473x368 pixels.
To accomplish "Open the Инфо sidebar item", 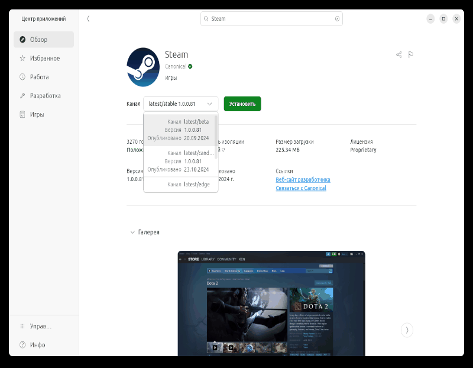I will coord(44,345).
